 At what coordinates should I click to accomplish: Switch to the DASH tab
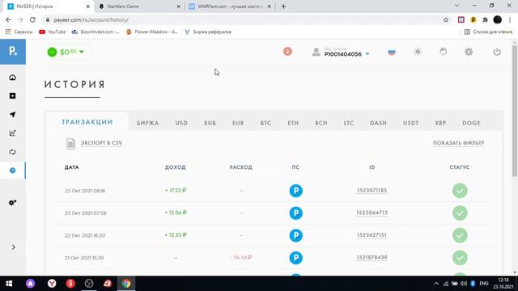[378, 123]
